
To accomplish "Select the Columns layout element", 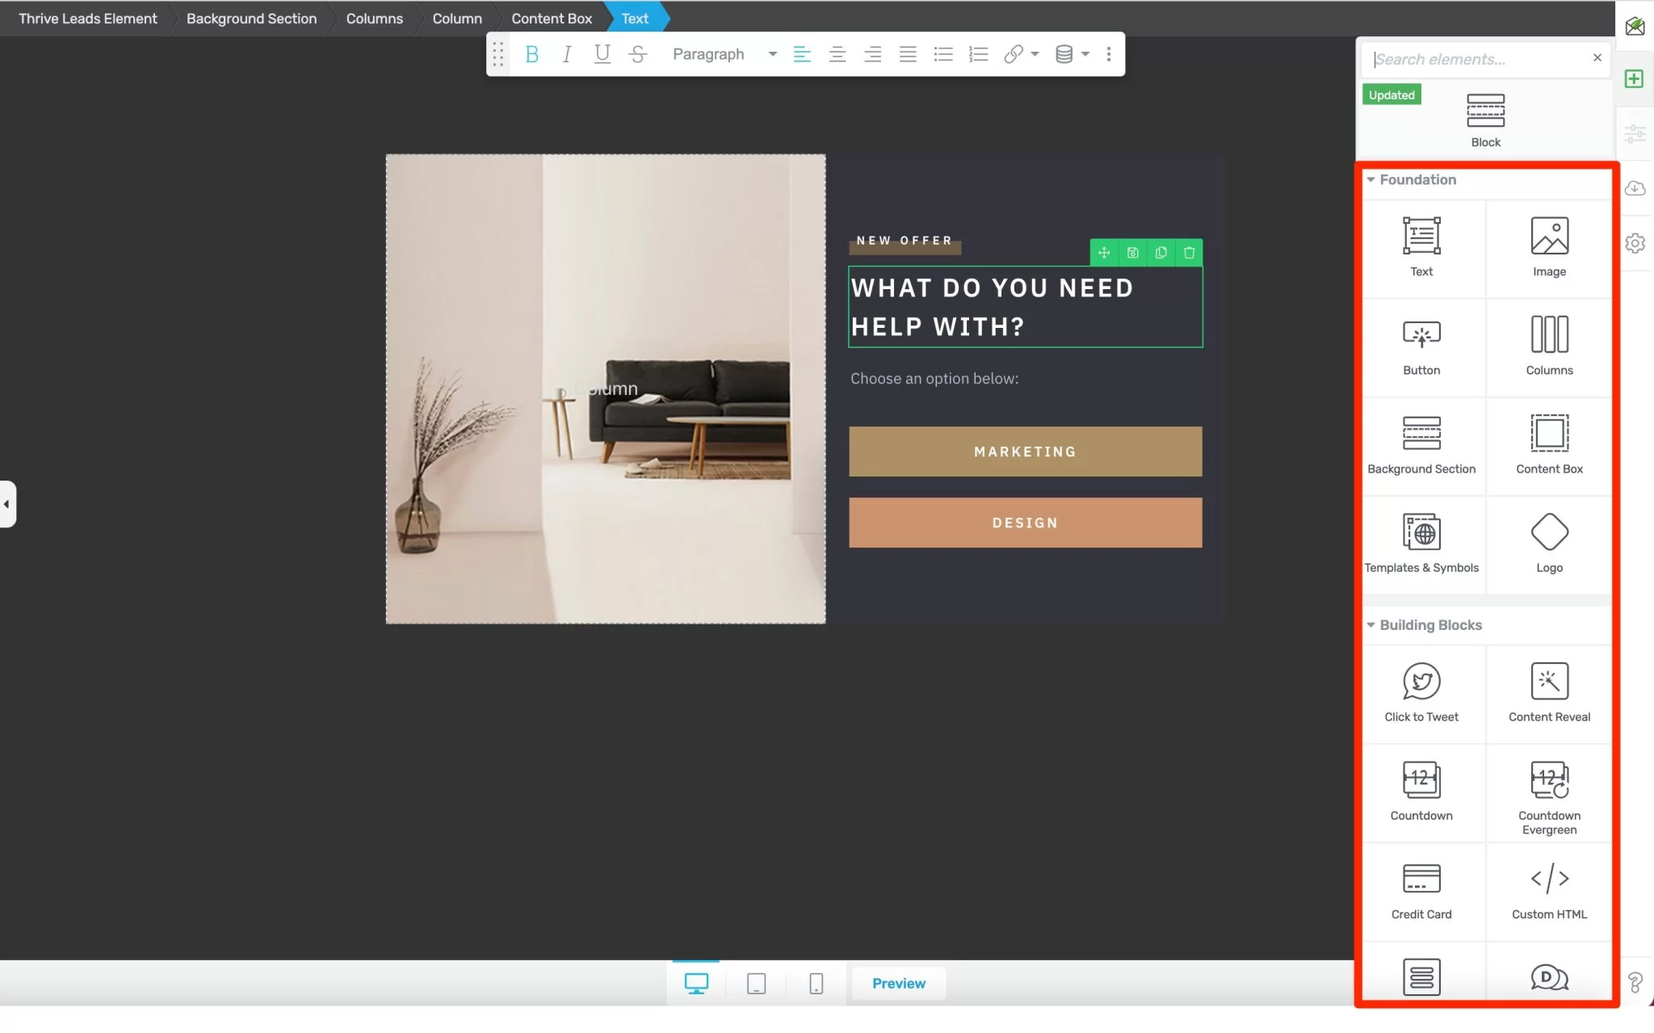I will click(x=1549, y=344).
